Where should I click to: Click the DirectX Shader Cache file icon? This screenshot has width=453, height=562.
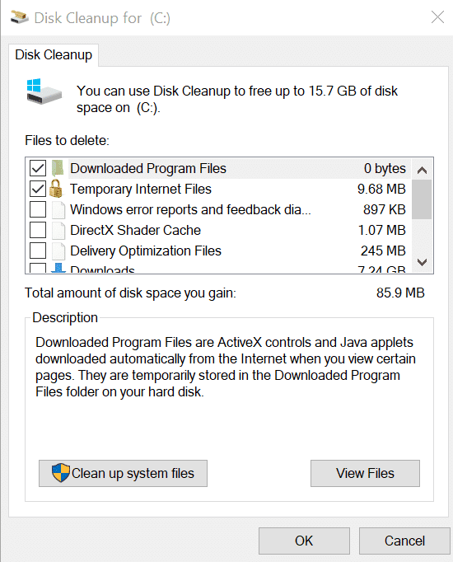(58, 231)
